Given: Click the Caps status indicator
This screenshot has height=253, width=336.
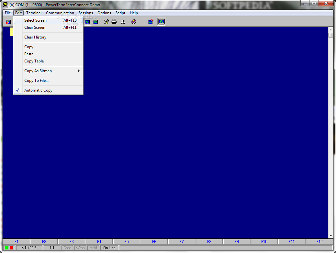Looking at the screenshot, I should click(x=67, y=247).
